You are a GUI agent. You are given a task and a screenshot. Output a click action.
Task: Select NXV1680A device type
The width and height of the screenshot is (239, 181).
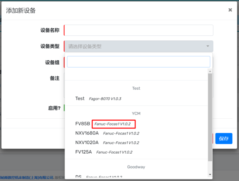[87, 133]
